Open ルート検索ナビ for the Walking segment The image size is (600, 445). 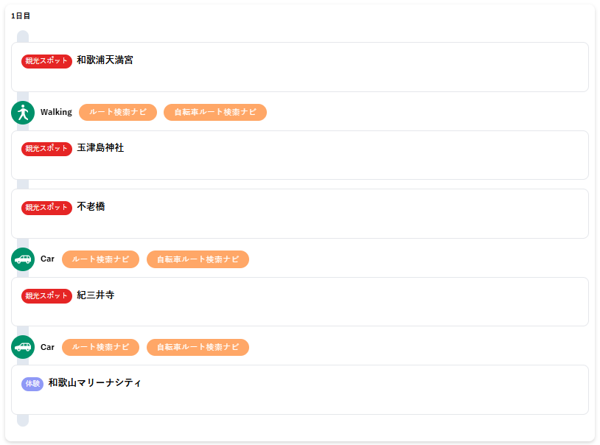coord(118,112)
